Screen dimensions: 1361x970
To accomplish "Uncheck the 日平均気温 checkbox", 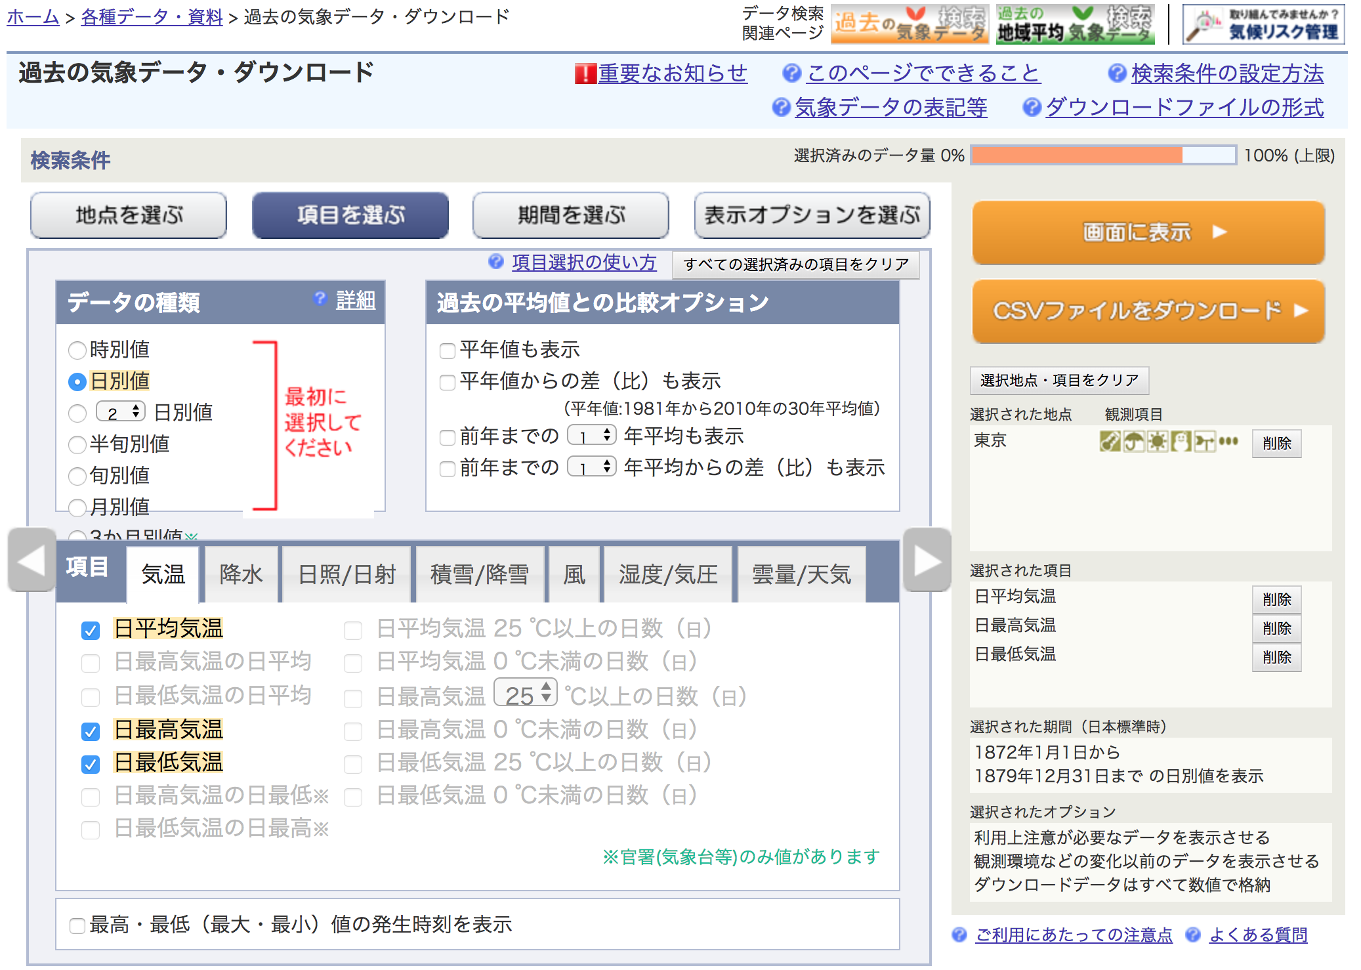I will (91, 630).
